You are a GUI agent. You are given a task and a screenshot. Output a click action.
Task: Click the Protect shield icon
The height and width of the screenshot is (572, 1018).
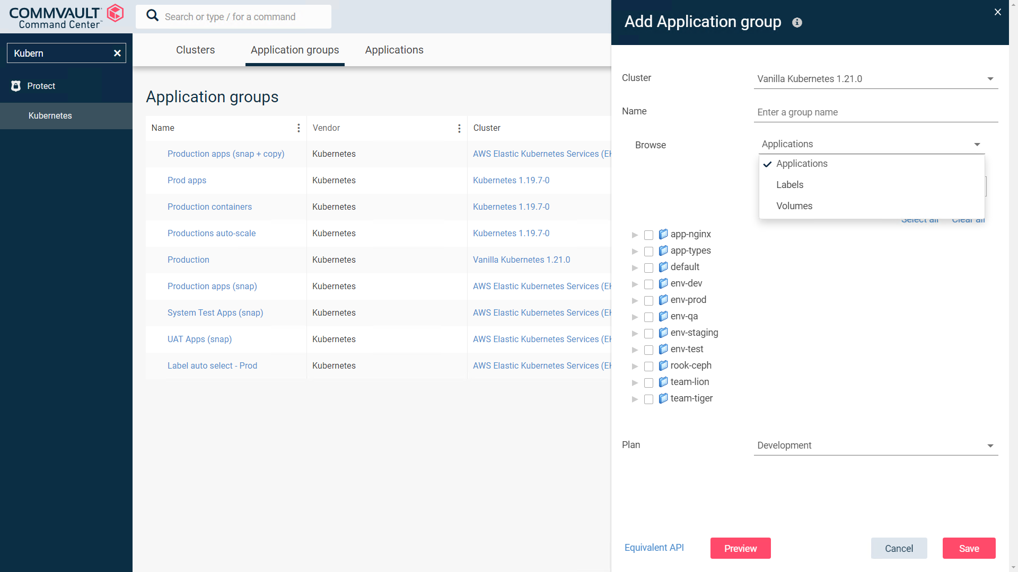click(16, 86)
